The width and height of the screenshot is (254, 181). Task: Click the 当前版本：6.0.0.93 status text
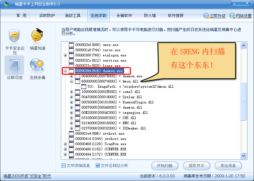[x=157, y=176]
